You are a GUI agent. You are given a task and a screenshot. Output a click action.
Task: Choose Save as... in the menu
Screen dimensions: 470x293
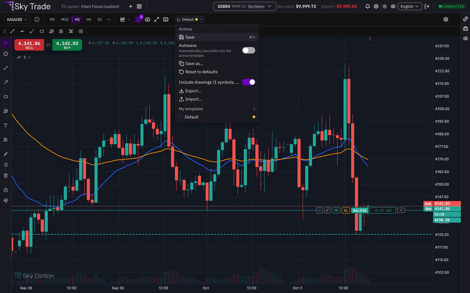217,64
